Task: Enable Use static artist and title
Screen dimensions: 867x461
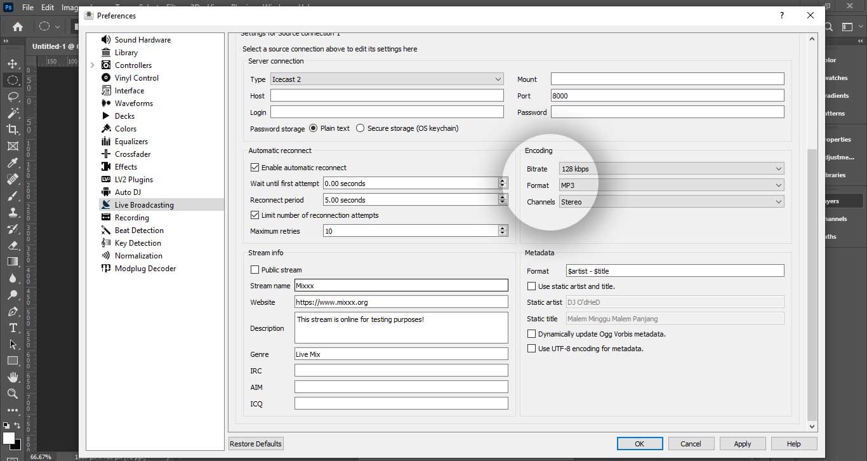Action: (532, 286)
